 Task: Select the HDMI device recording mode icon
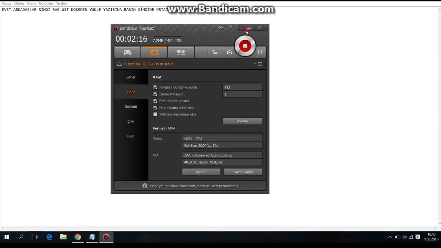(x=181, y=52)
